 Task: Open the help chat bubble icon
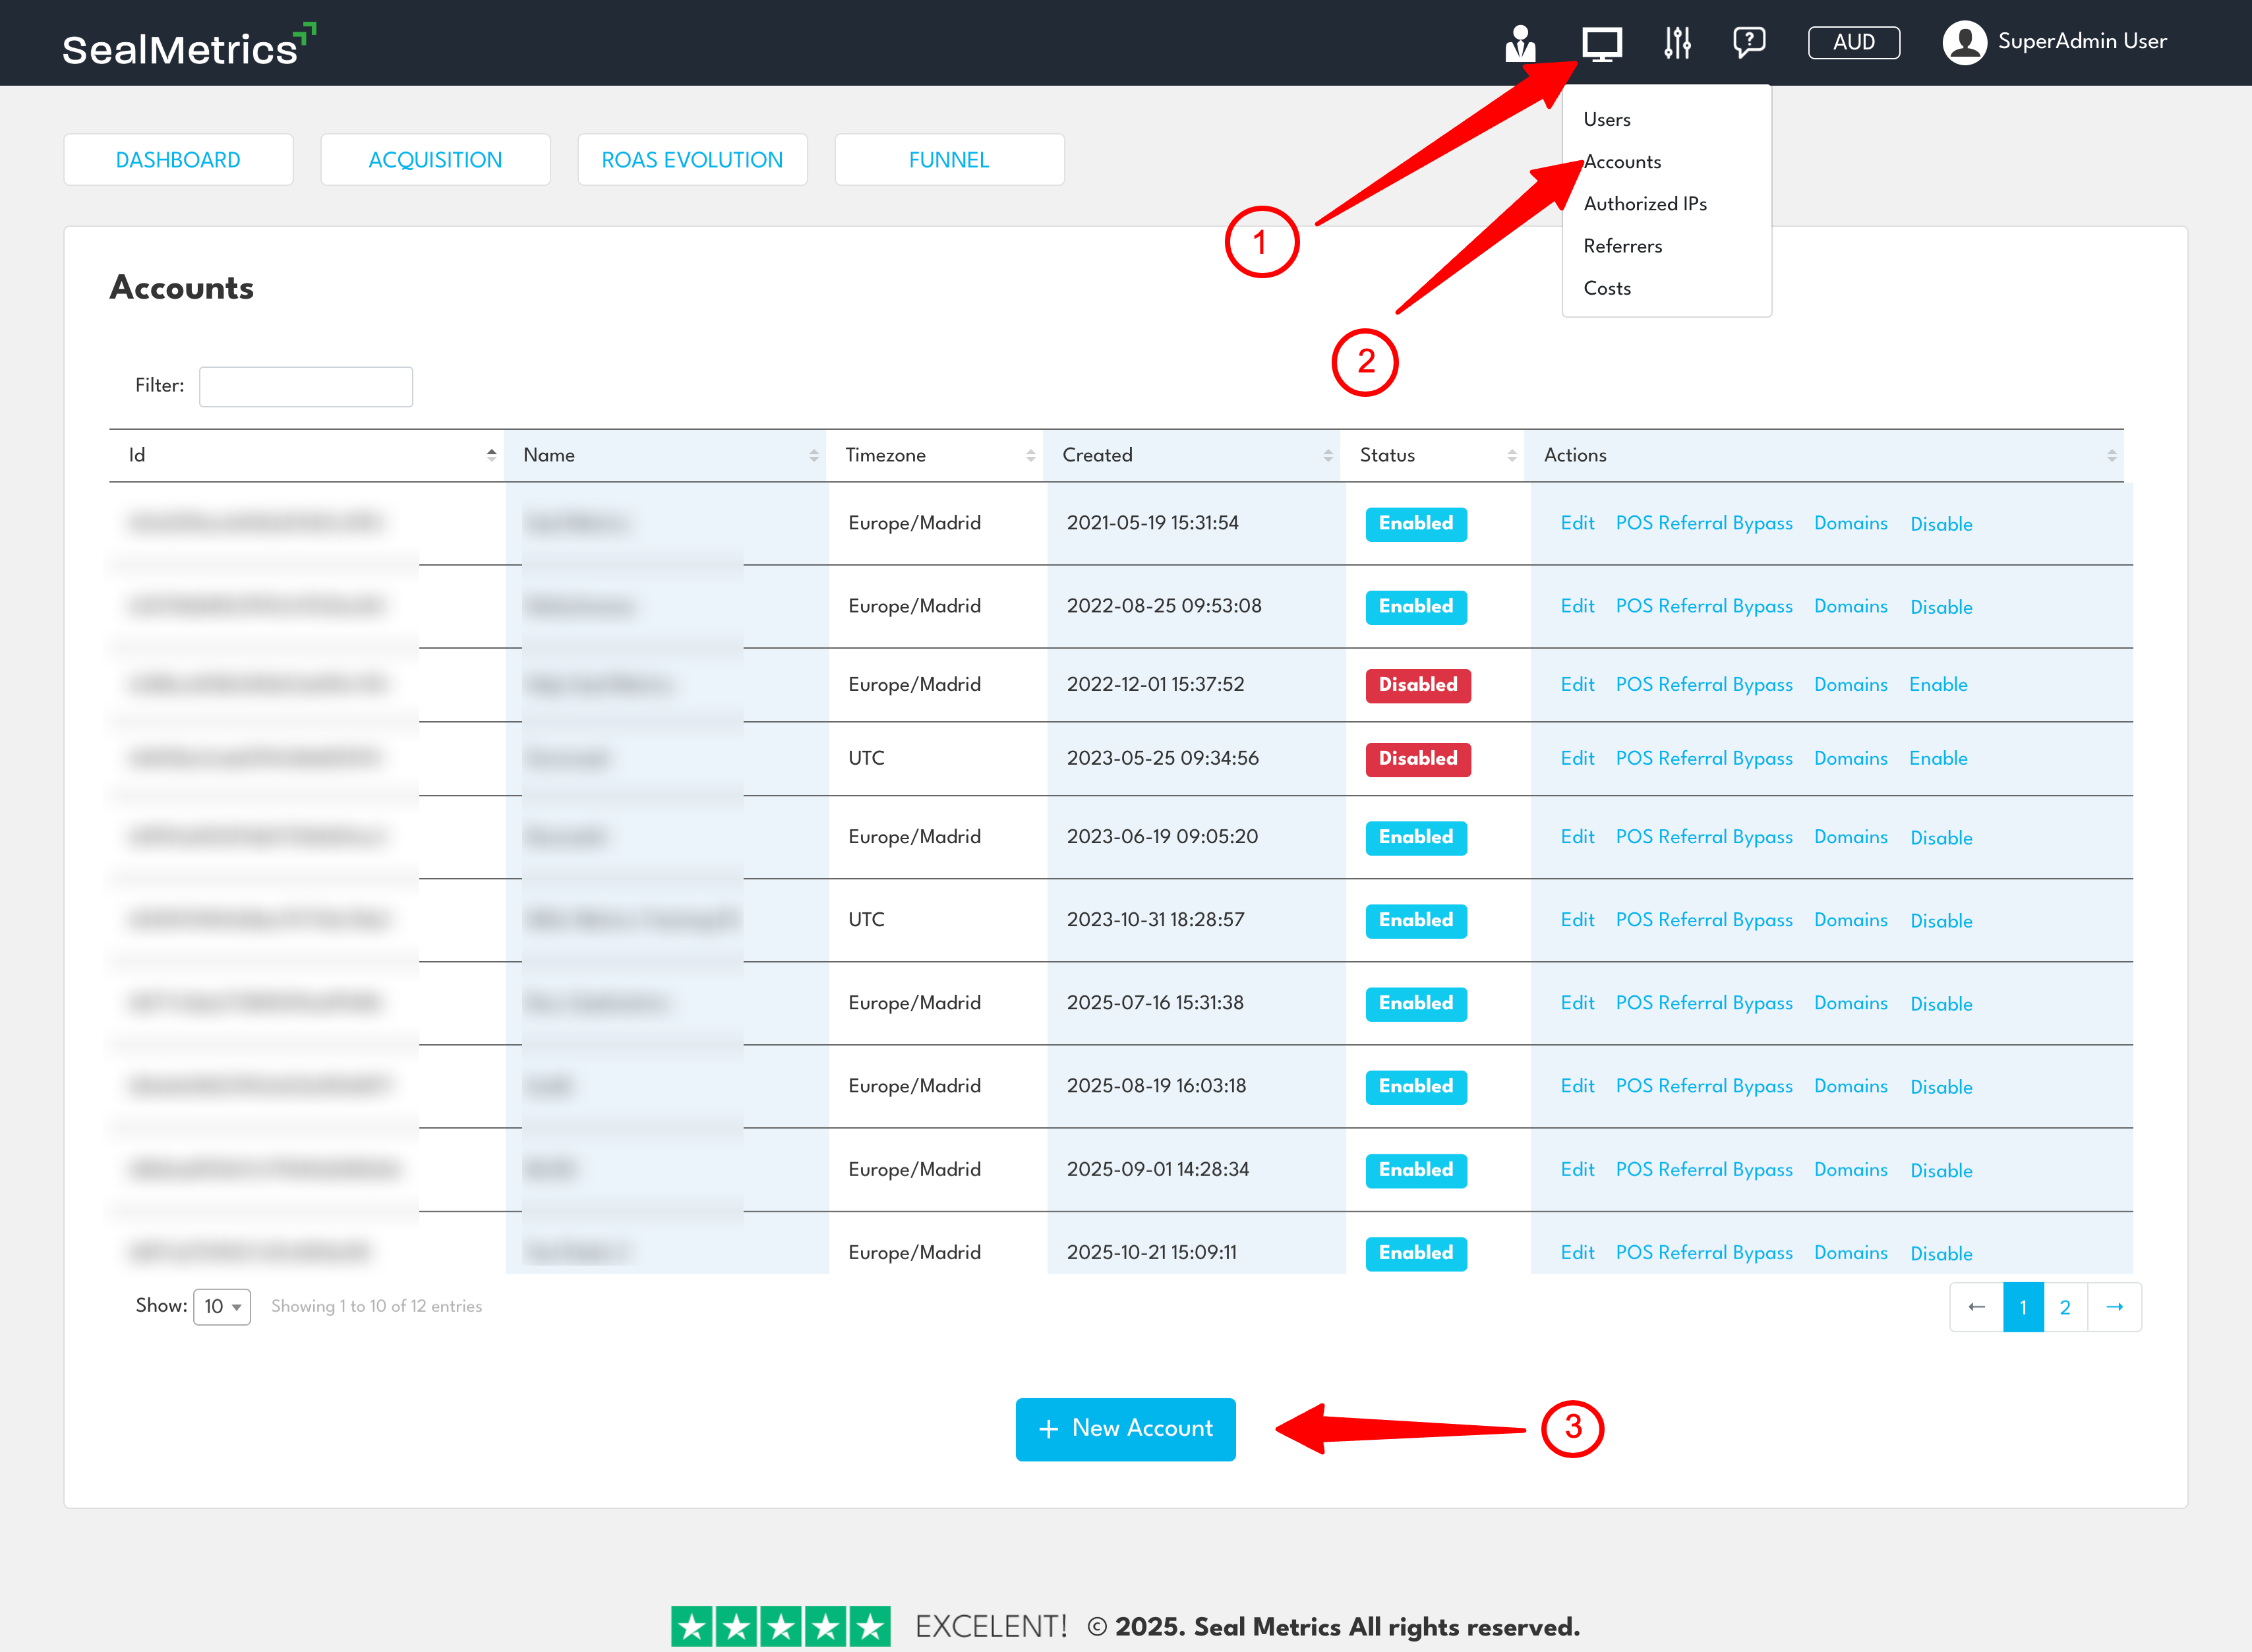tap(1749, 42)
